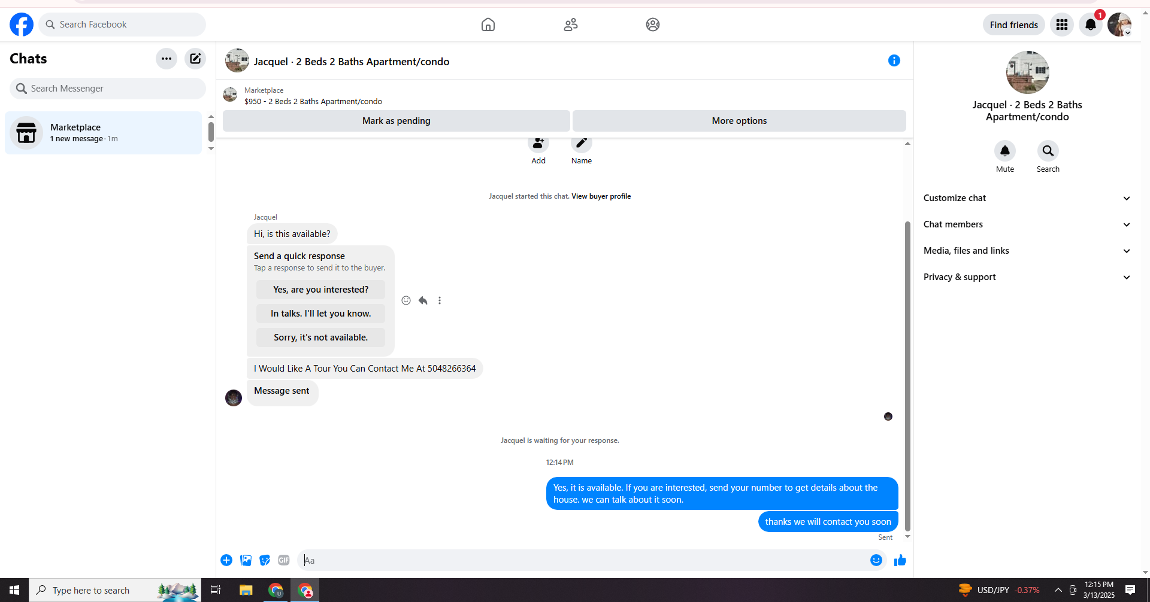Expand Privacy & support section
The image size is (1150, 602).
tap(1027, 277)
